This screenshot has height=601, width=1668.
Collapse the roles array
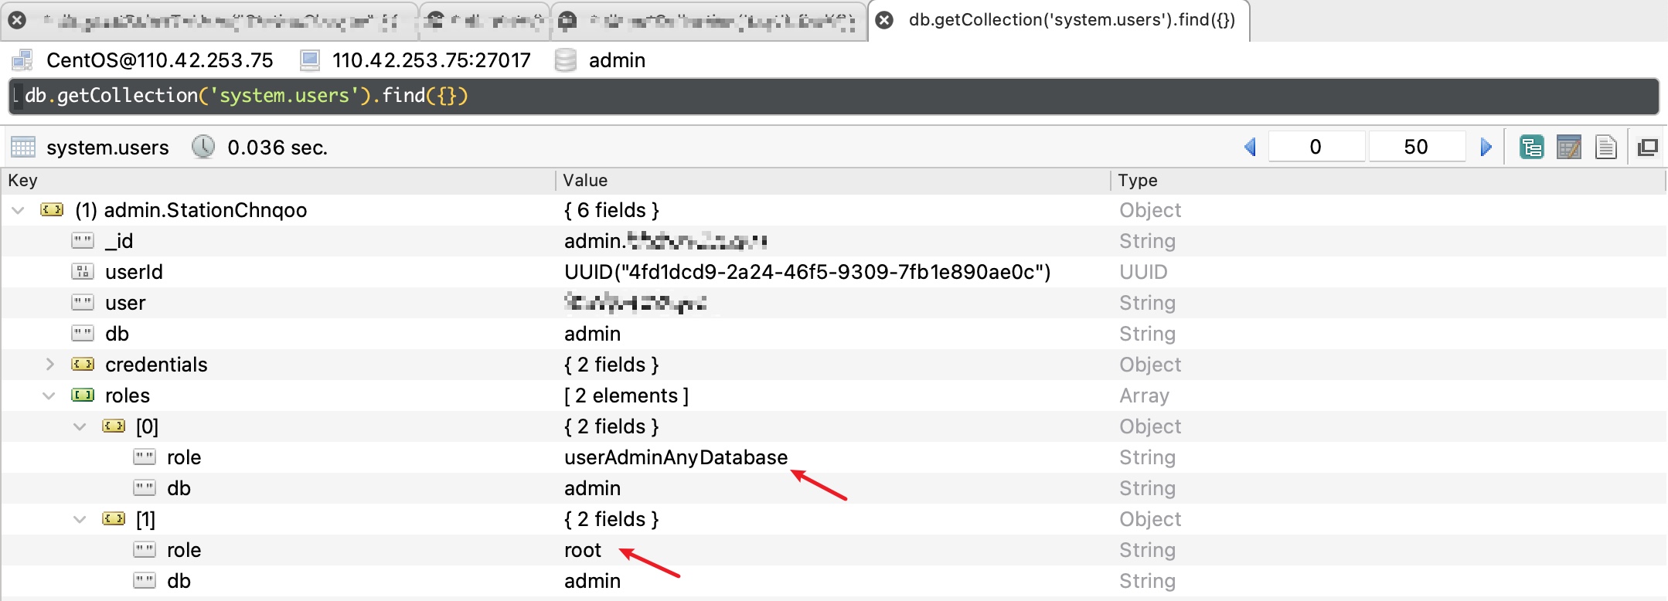pos(49,396)
